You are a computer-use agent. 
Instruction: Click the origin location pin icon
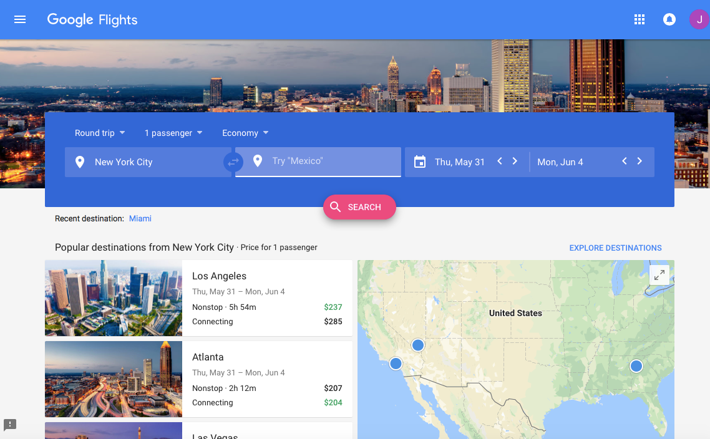point(80,162)
